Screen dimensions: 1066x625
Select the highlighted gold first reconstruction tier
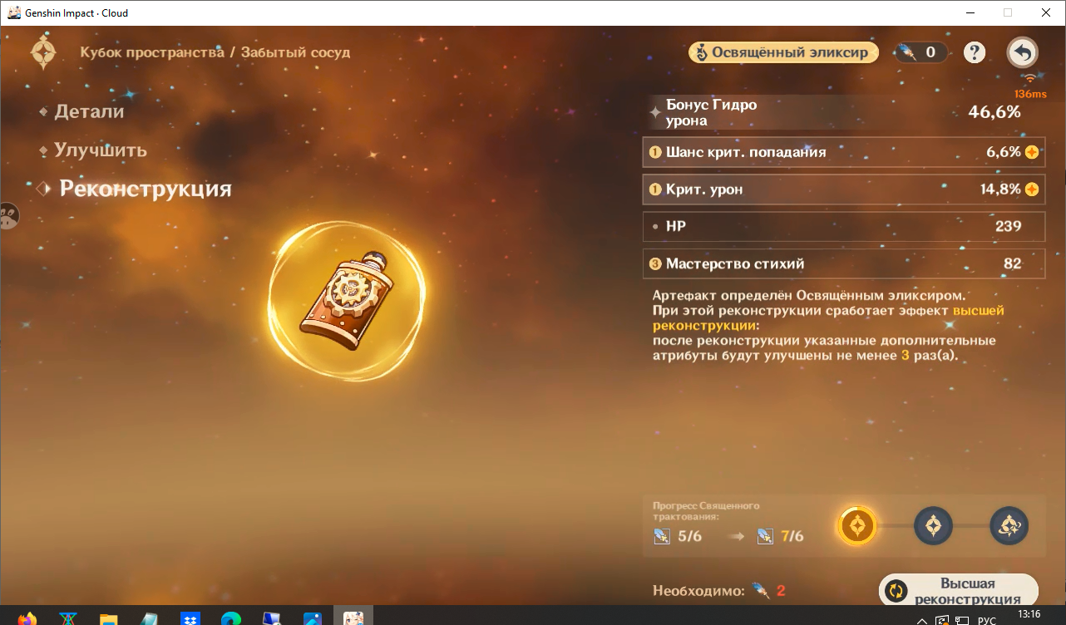pyautogui.click(x=858, y=525)
